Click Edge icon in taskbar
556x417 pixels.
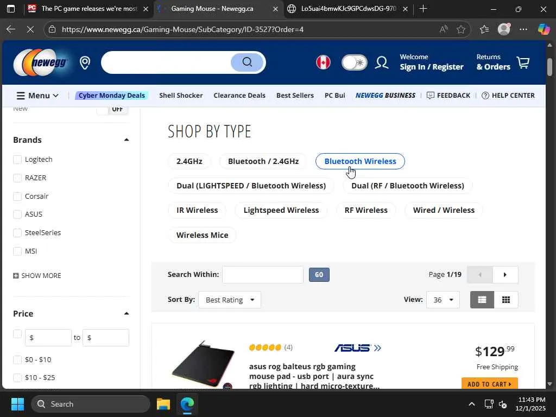187,404
